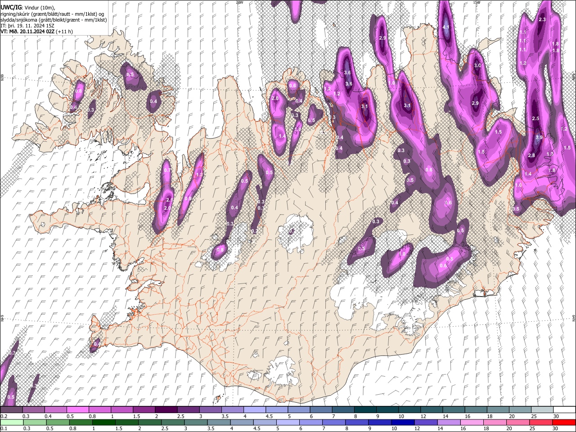Click the snow legend swatch between 0.2 and 0.3

point(12,410)
